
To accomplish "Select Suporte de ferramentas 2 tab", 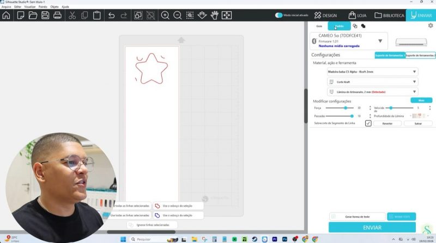I will click(x=420, y=55).
